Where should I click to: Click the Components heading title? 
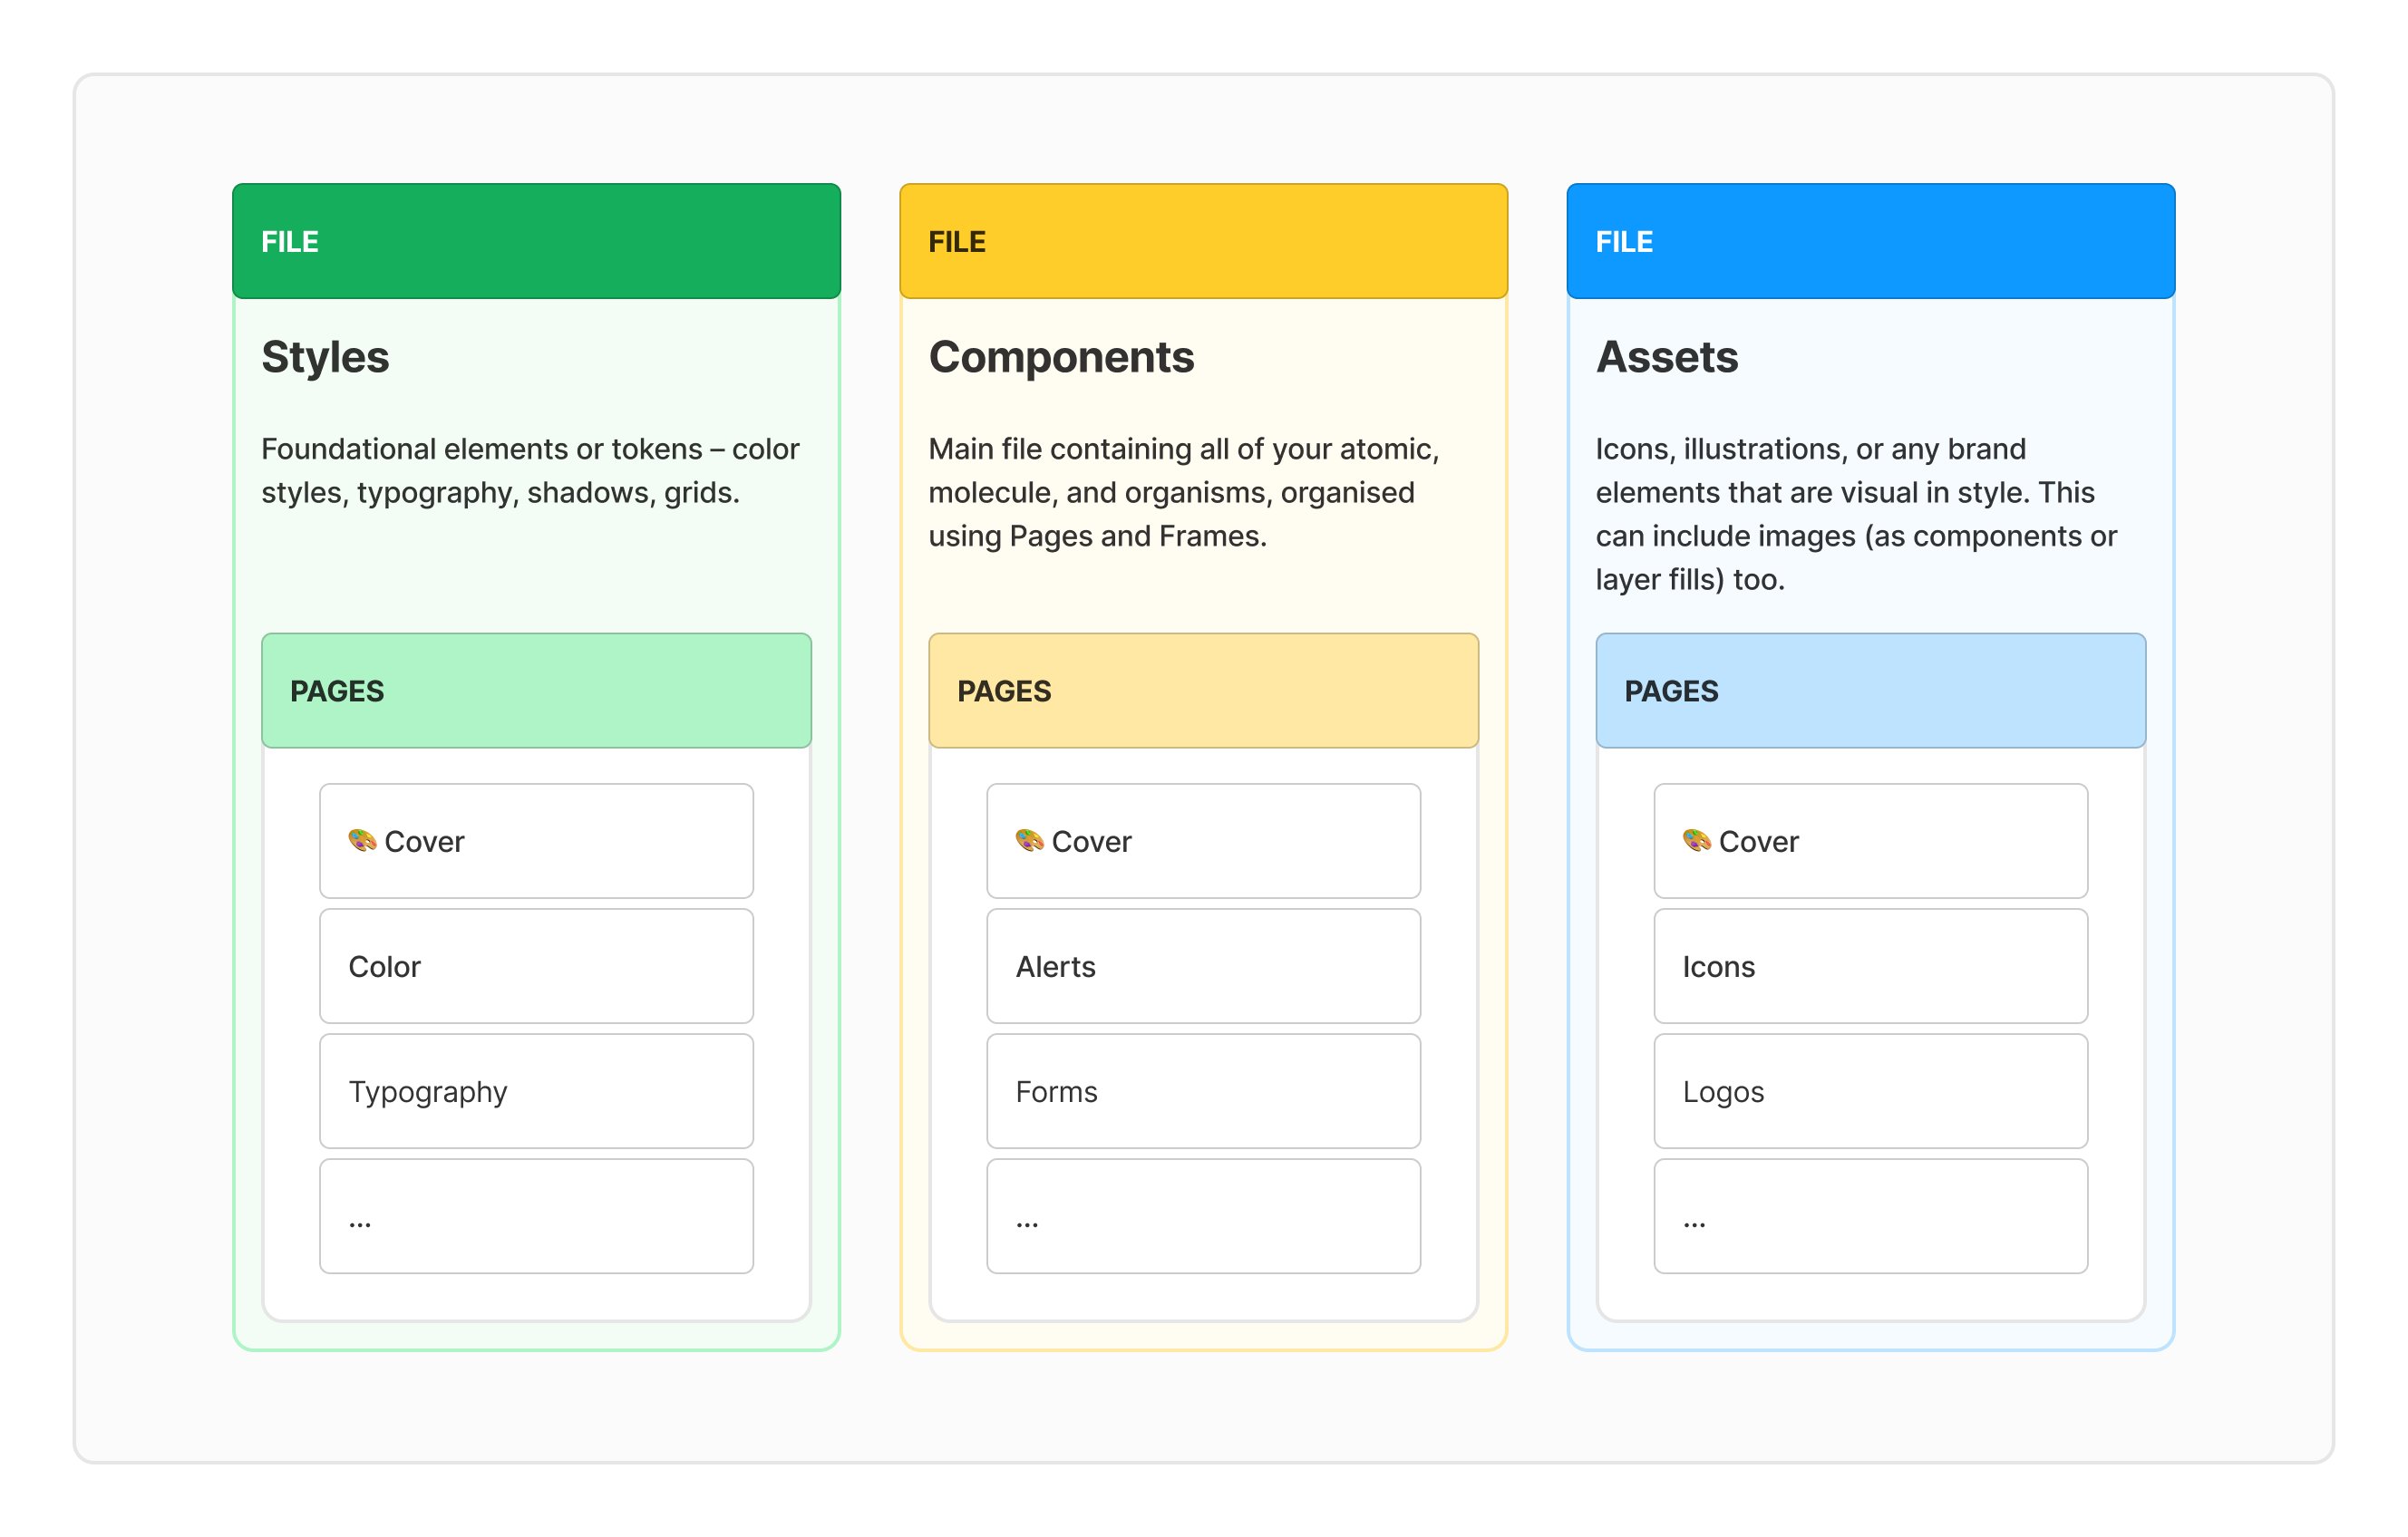tap(1061, 357)
